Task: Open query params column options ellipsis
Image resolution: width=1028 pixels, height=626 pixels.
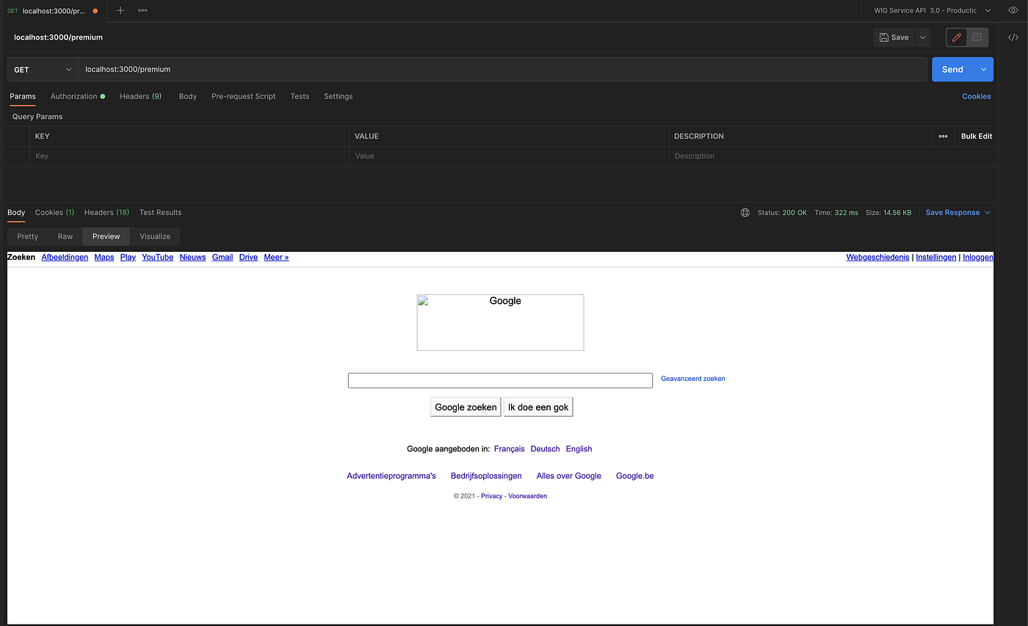Action: [x=943, y=137]
